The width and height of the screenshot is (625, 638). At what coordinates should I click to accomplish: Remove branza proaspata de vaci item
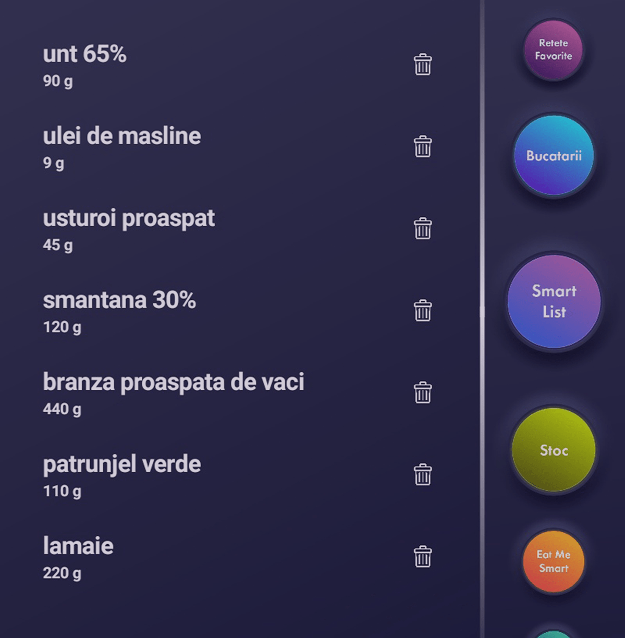[423, 392]
